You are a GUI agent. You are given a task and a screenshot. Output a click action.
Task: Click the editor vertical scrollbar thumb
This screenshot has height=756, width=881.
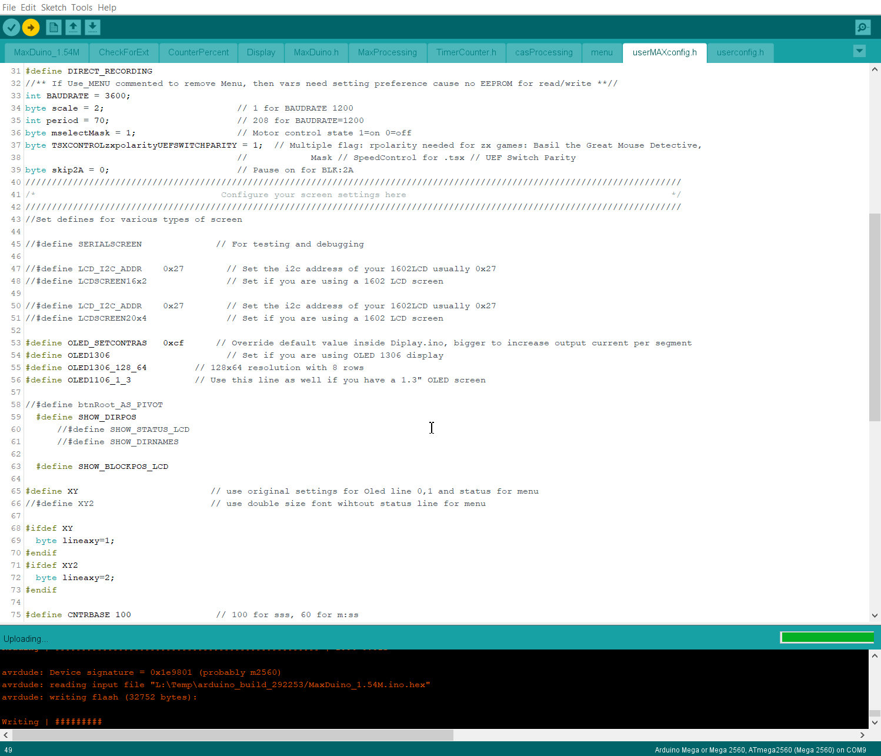pos(875,317)
